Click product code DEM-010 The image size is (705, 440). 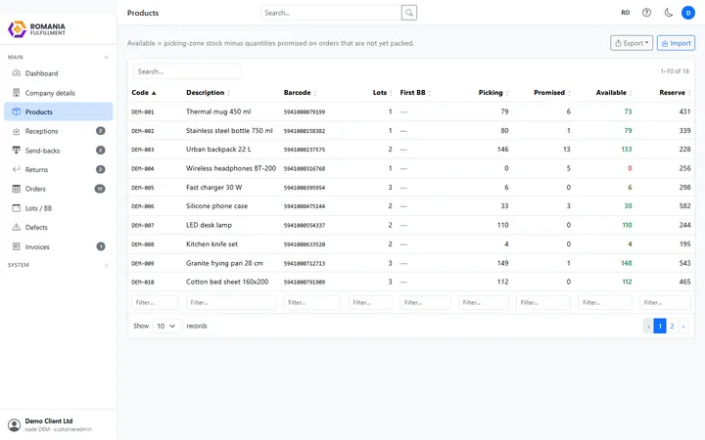[143, 282]
